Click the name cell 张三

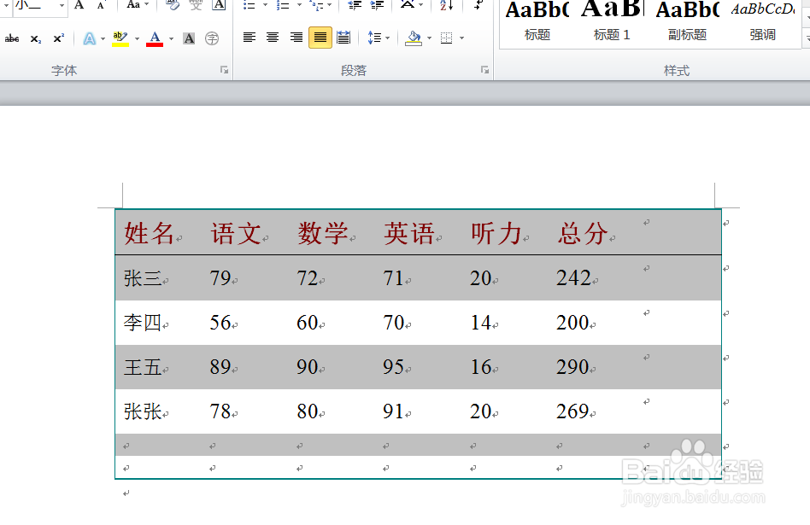(143, 278)
